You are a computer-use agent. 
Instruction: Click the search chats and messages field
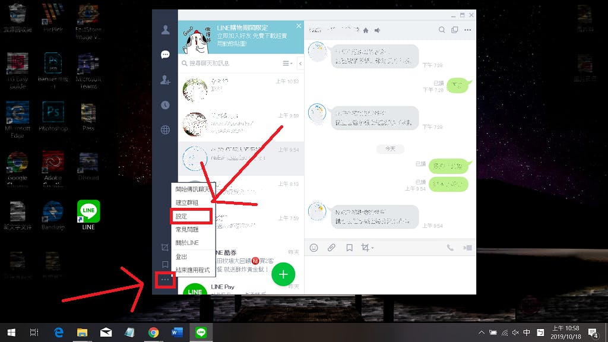pyautogui.click(x=232, y=63)
